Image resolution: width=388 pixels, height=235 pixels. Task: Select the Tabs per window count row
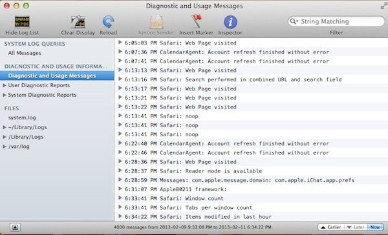pos(251,208)
